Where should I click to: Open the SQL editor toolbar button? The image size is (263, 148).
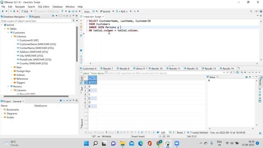(25, 12)
